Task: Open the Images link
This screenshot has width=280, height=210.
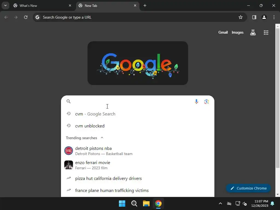Action: tap(238, 32)
